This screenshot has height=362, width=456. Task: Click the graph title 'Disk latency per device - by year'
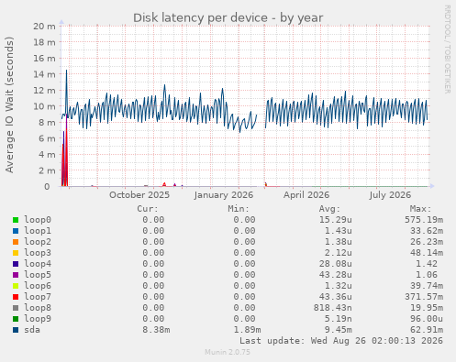(x=228, y=17)
